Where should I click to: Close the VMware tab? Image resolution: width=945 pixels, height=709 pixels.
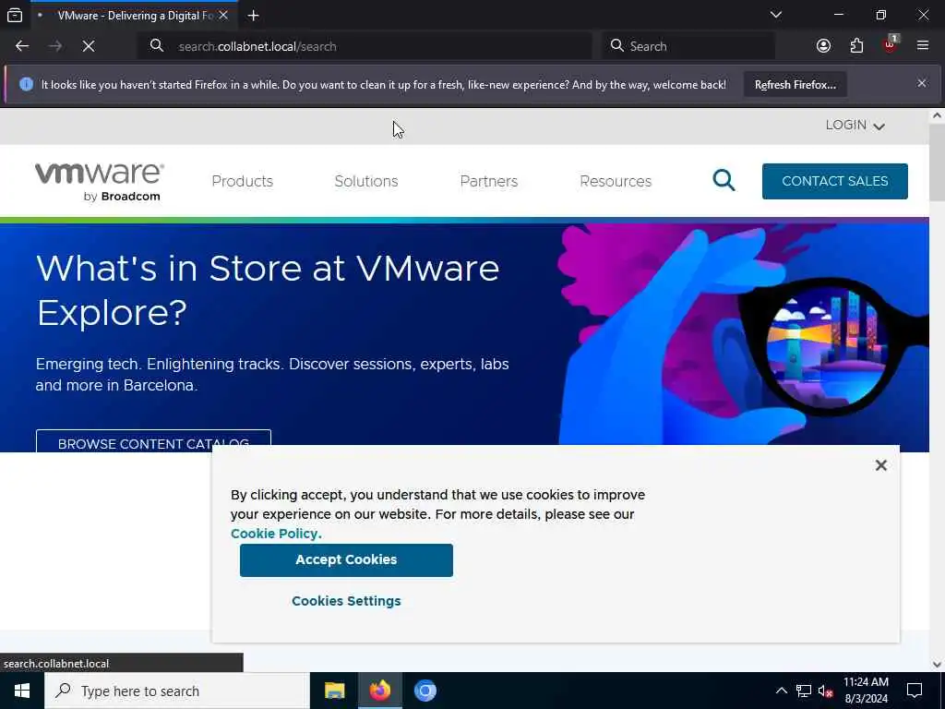click(223, 15)
